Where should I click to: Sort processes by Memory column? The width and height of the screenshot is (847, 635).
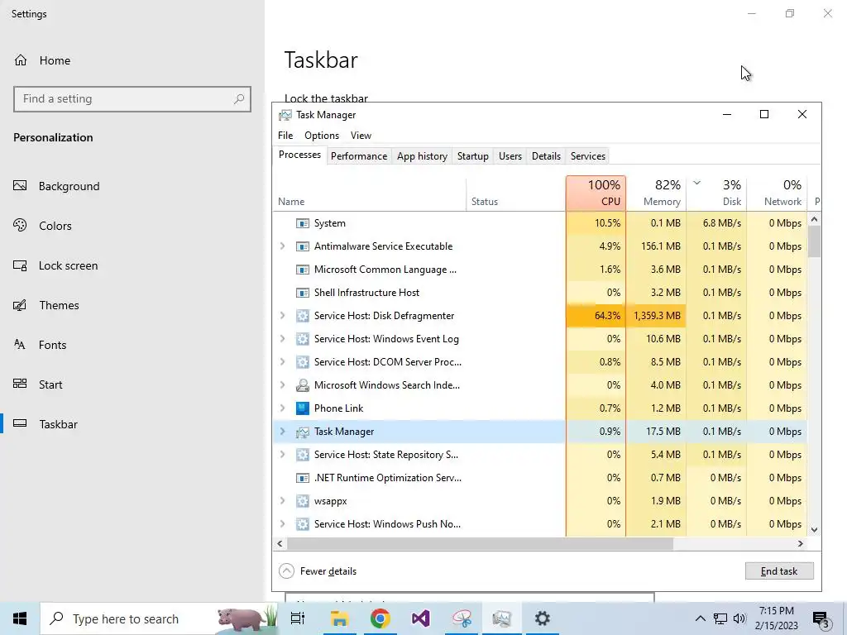[656, 193]
